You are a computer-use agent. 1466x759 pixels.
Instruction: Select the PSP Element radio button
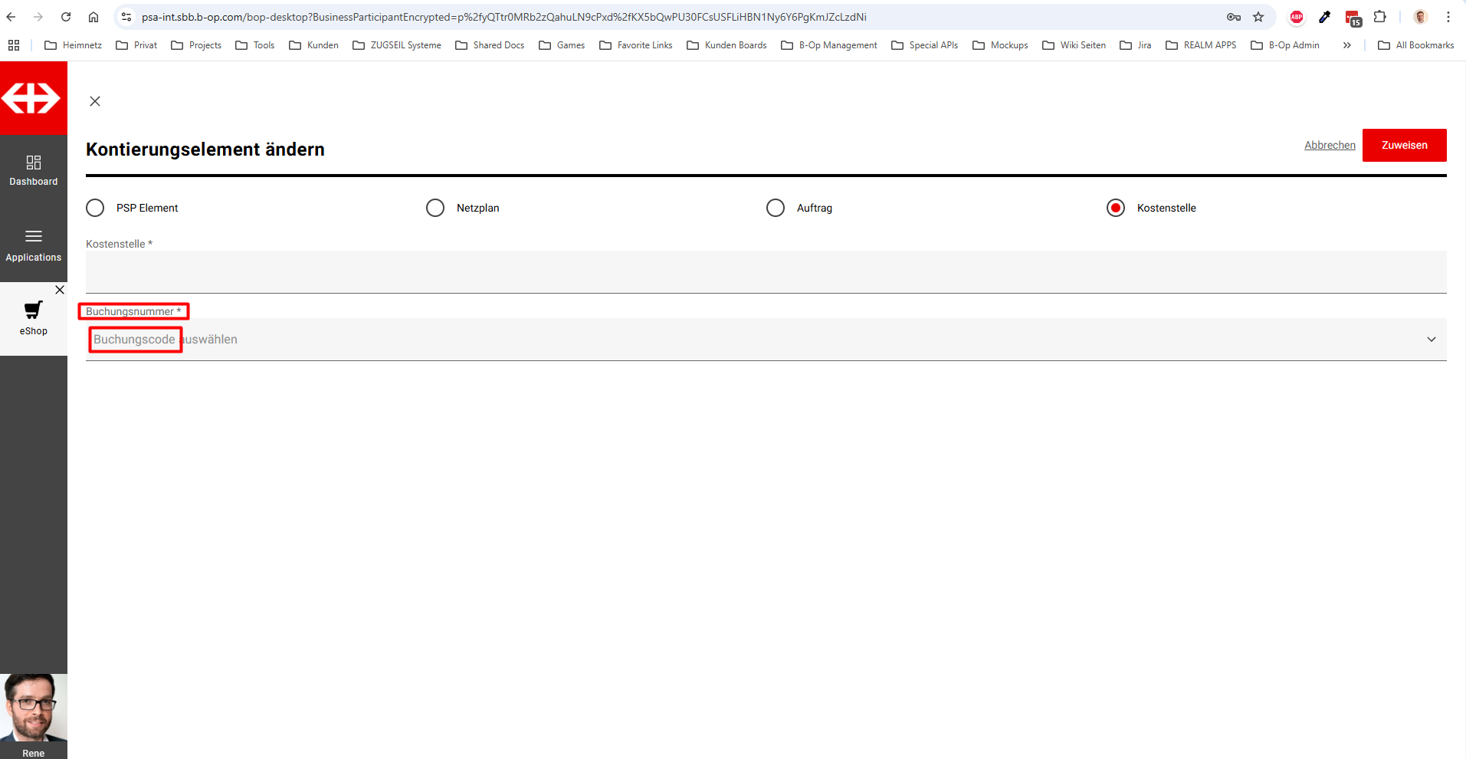pyautogui.click(x=95, y=208)
